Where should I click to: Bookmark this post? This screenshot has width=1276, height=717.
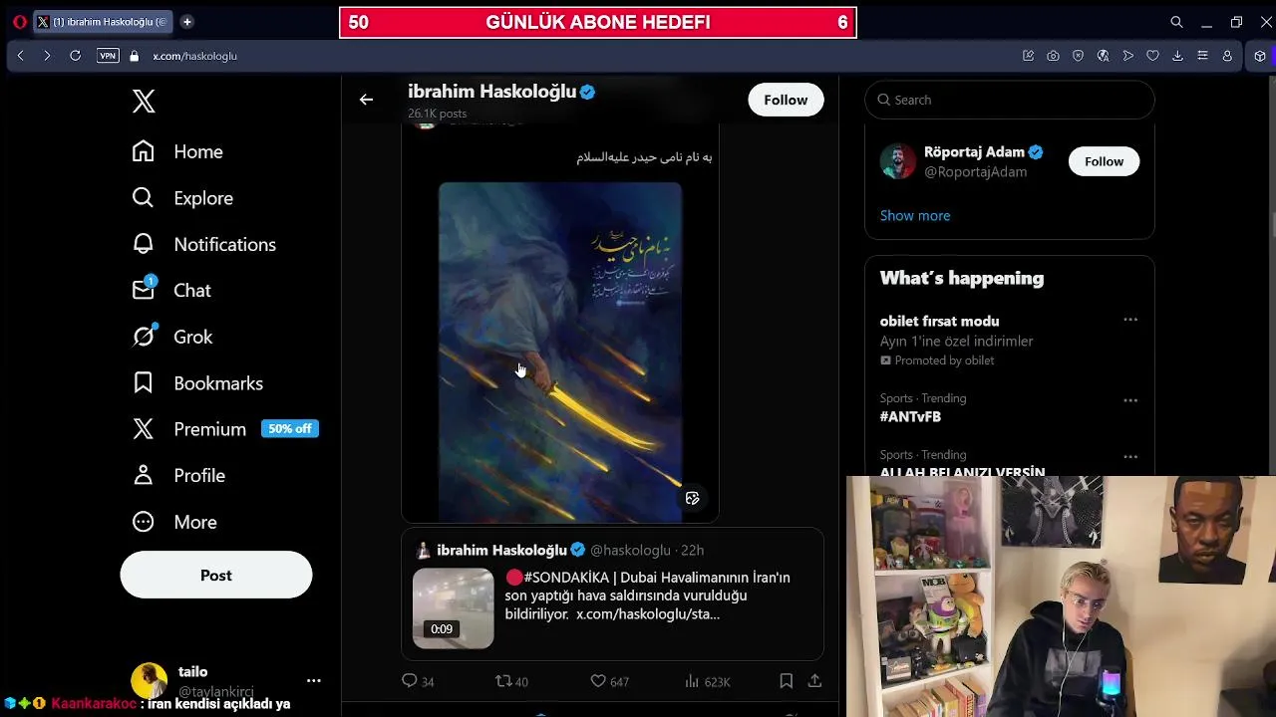coord(786,681)
